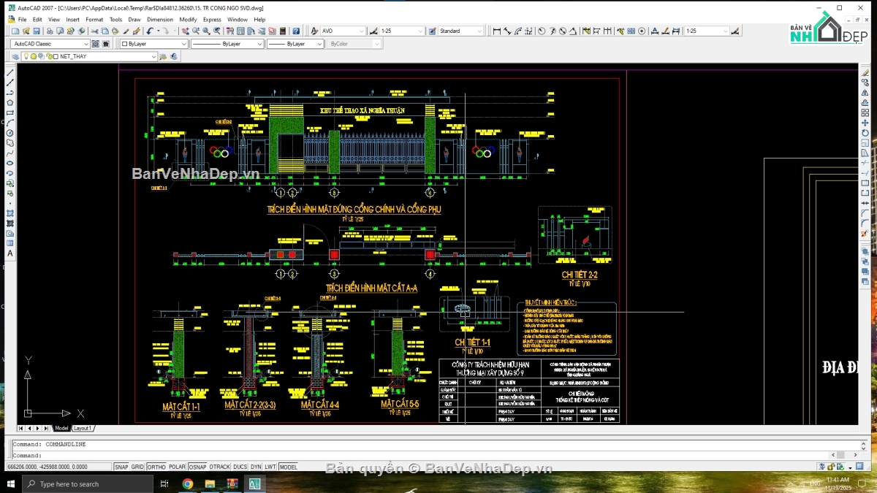The height and width of the screenshot is (493, 877).
Task: Save the drawing with the floppy icon
Action: pos(36,31)
